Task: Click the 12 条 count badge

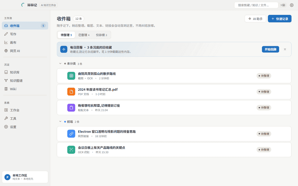Action: point(79,19)
